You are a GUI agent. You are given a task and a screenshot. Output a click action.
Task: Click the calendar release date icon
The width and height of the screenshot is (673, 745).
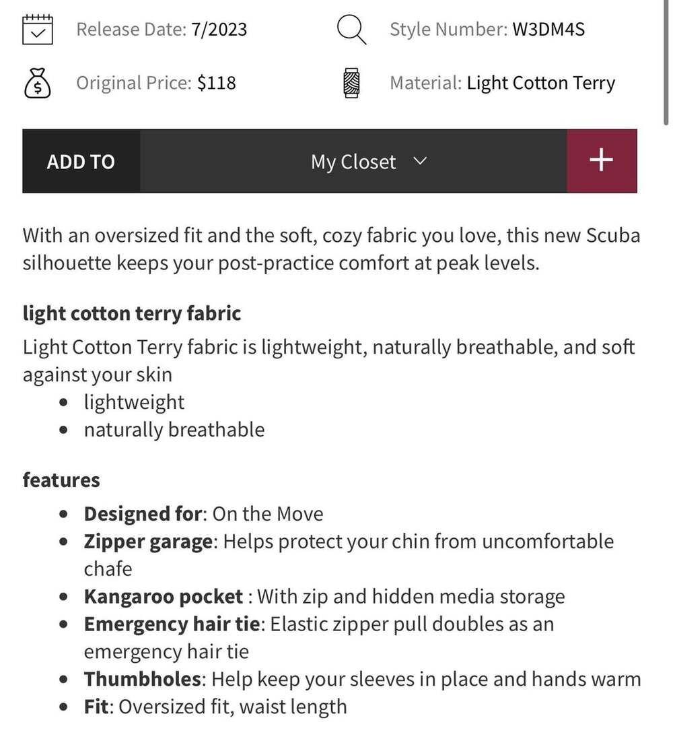[x=38, y=30]
